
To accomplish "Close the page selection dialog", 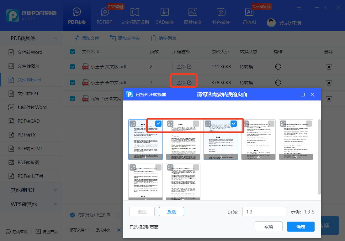I will tap(312, 95).
